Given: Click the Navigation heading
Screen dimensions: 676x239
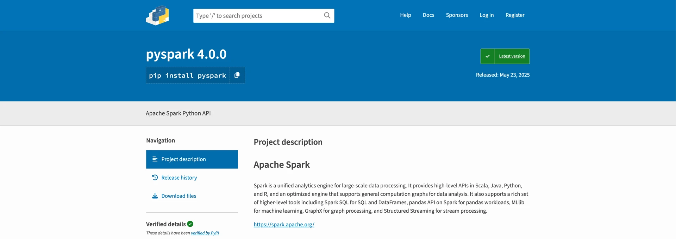Looking at the screenshot, I should point(161,140).
